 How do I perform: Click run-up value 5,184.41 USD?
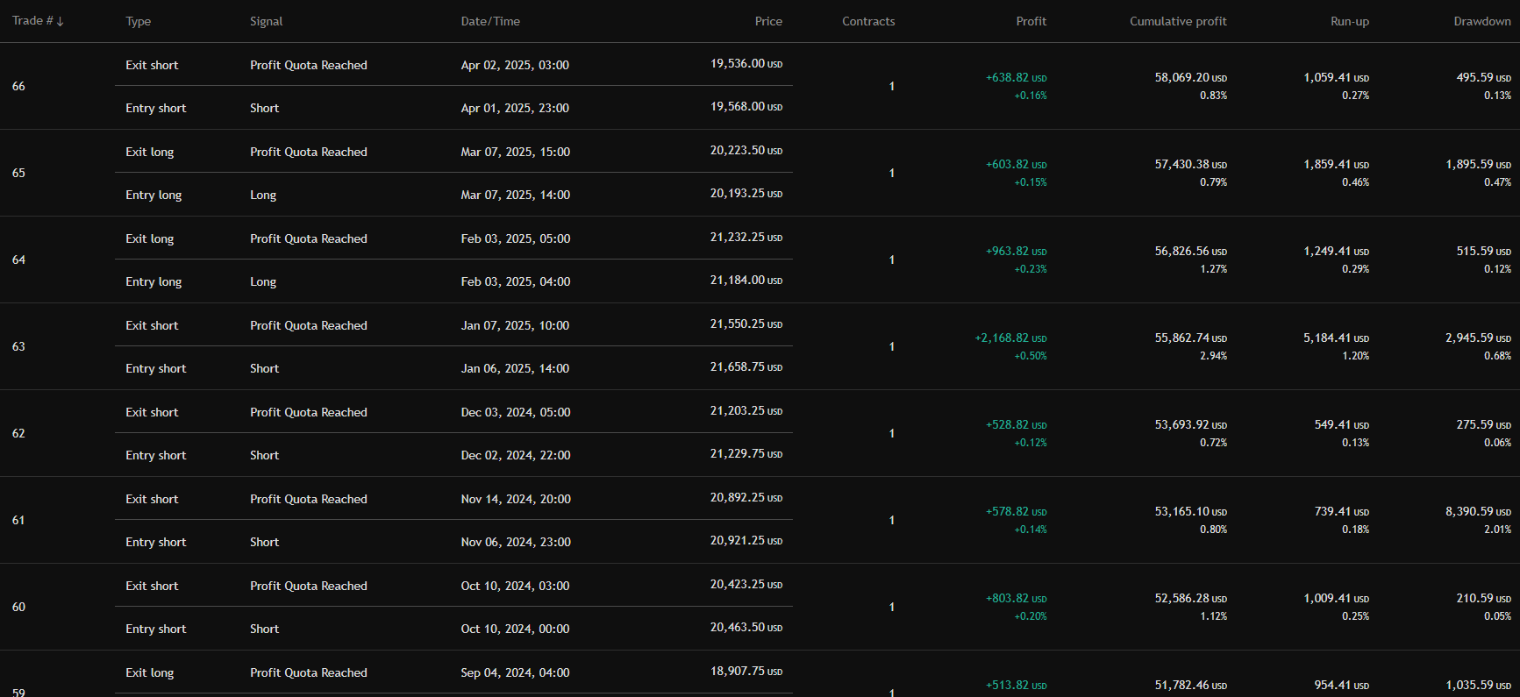1337,338
